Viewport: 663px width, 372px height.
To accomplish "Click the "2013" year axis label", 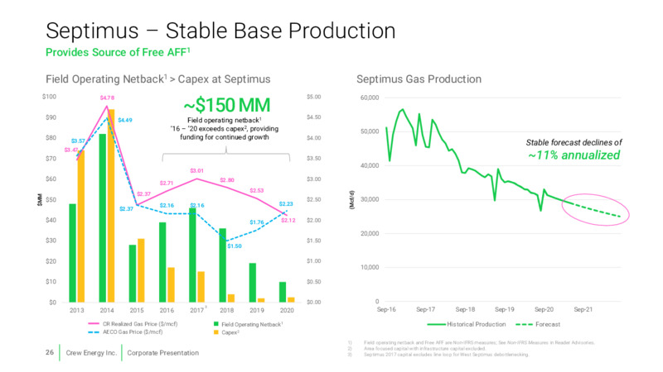I will (x=76, y=311).
